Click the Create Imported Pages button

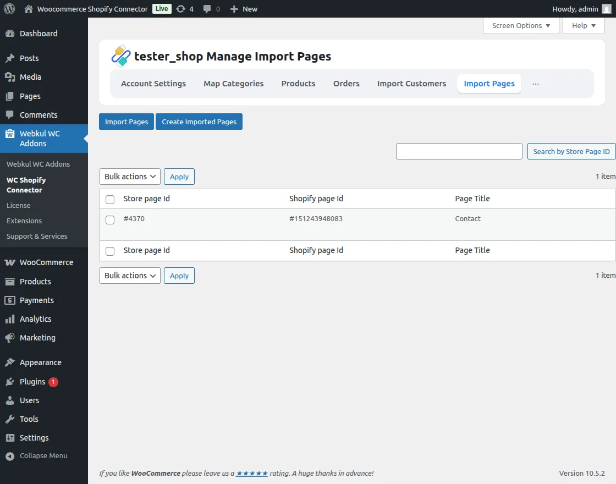[199, 122]
